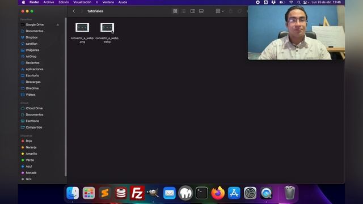The height and width of the screenshot is (204, 363).
Task: Open Google Drive in sidebar
Action: [35, 24]
